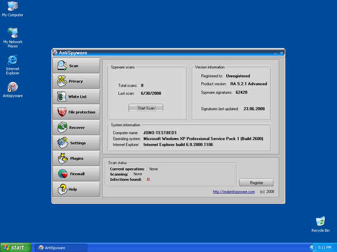Follow the realantispyware.com link
Image resolution: width=337 pixels, height=252 pixels.
click(x=234, y=192)
